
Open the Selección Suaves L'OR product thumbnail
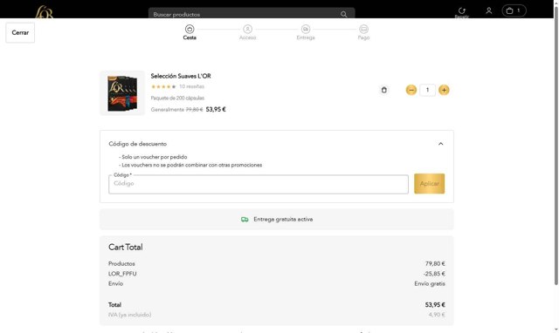(122, 93)
